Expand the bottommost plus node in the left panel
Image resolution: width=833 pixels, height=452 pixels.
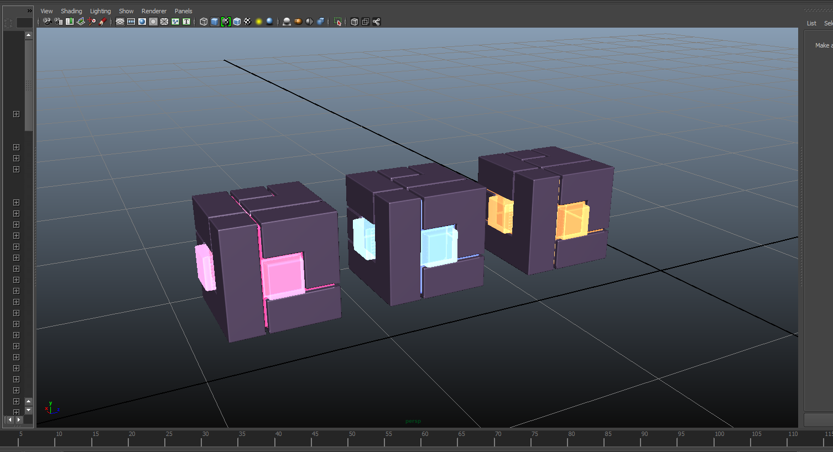click(16, 412)
